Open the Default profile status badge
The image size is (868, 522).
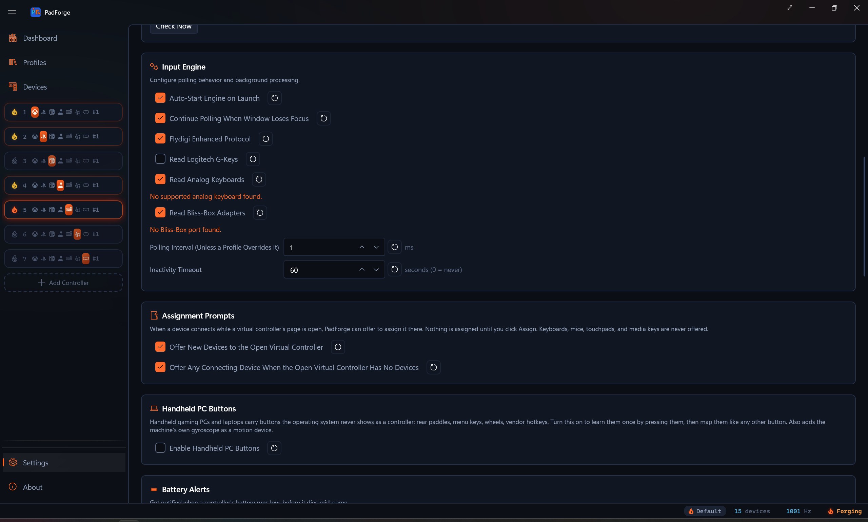(705, 511)
